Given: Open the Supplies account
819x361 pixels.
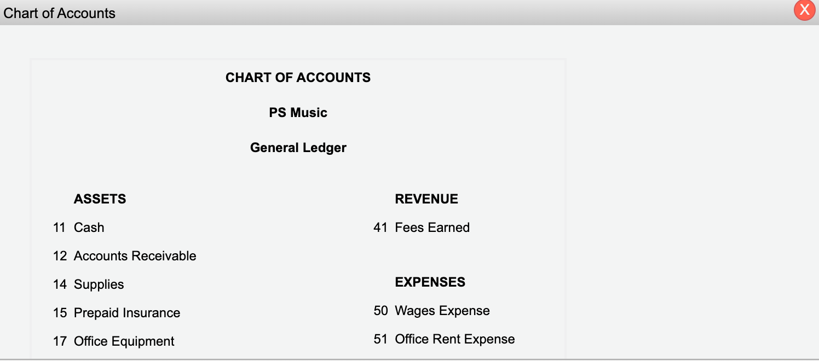Looking at the screenshot, I should (x=99, y=284).
